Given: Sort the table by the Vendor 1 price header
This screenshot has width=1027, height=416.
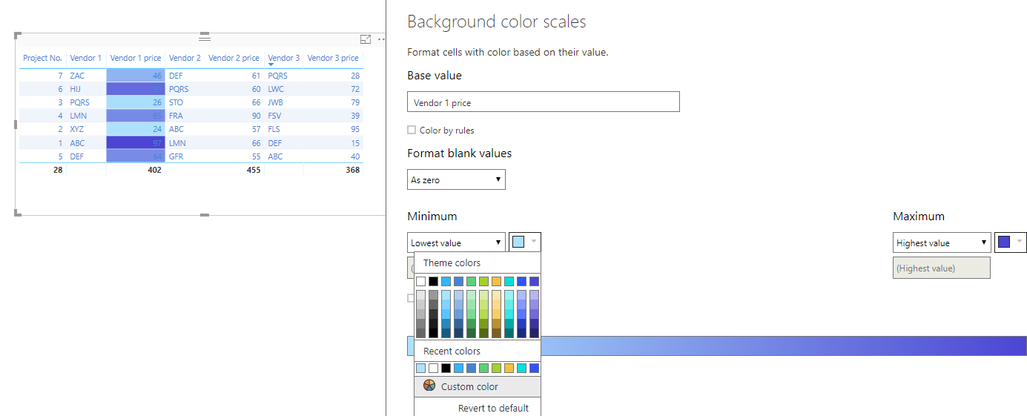Looking at the screenshot, I should pos(136,58).
